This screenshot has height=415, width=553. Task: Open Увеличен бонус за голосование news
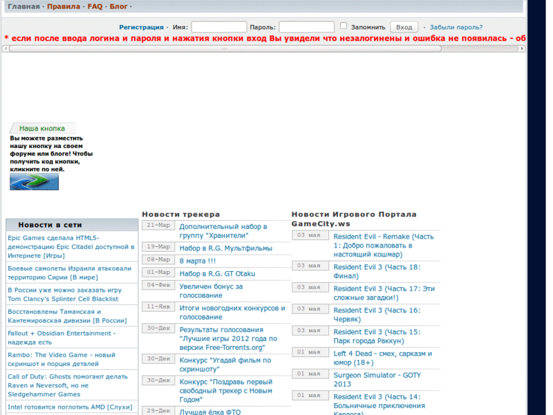click(x=211, y=290)
